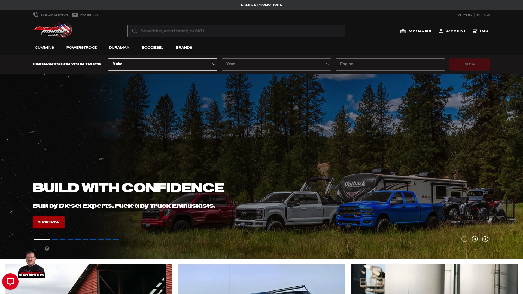523x294 pixels.
Task: Open the EcoDiesel menu
Action: [x=153, y=47]
